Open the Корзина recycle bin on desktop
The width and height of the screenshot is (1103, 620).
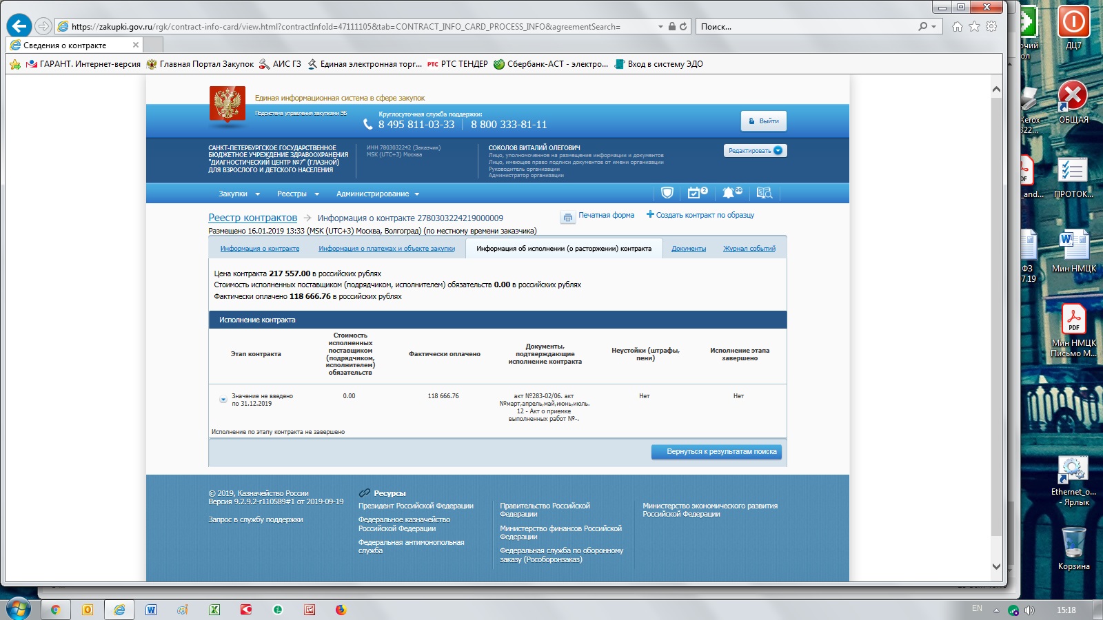point(1073,548)
